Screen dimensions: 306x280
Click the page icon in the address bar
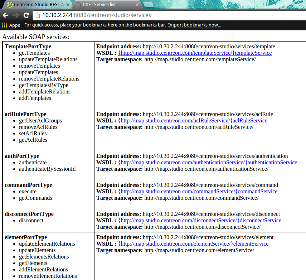click(37, 15)
